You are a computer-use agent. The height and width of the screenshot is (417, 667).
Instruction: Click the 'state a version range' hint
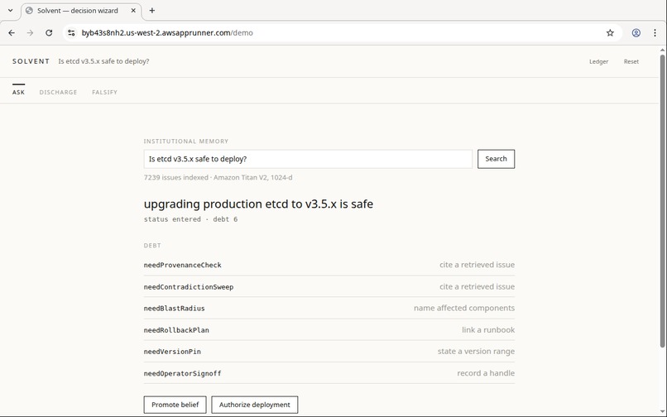[476, 352]
